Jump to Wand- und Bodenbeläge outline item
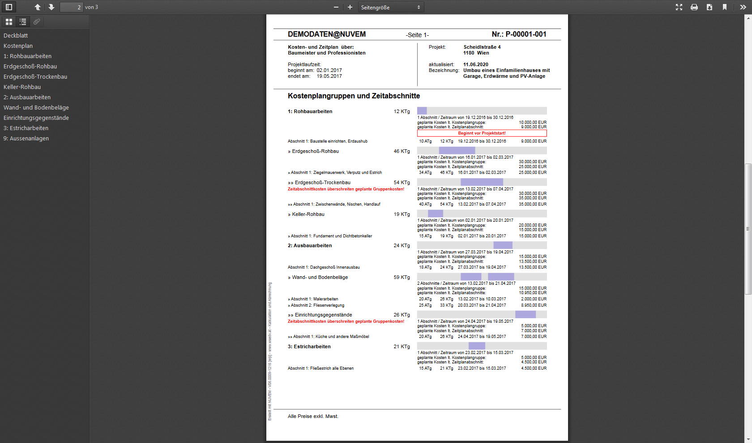Viewport: 752px width, 443px height. pos(36,108)
